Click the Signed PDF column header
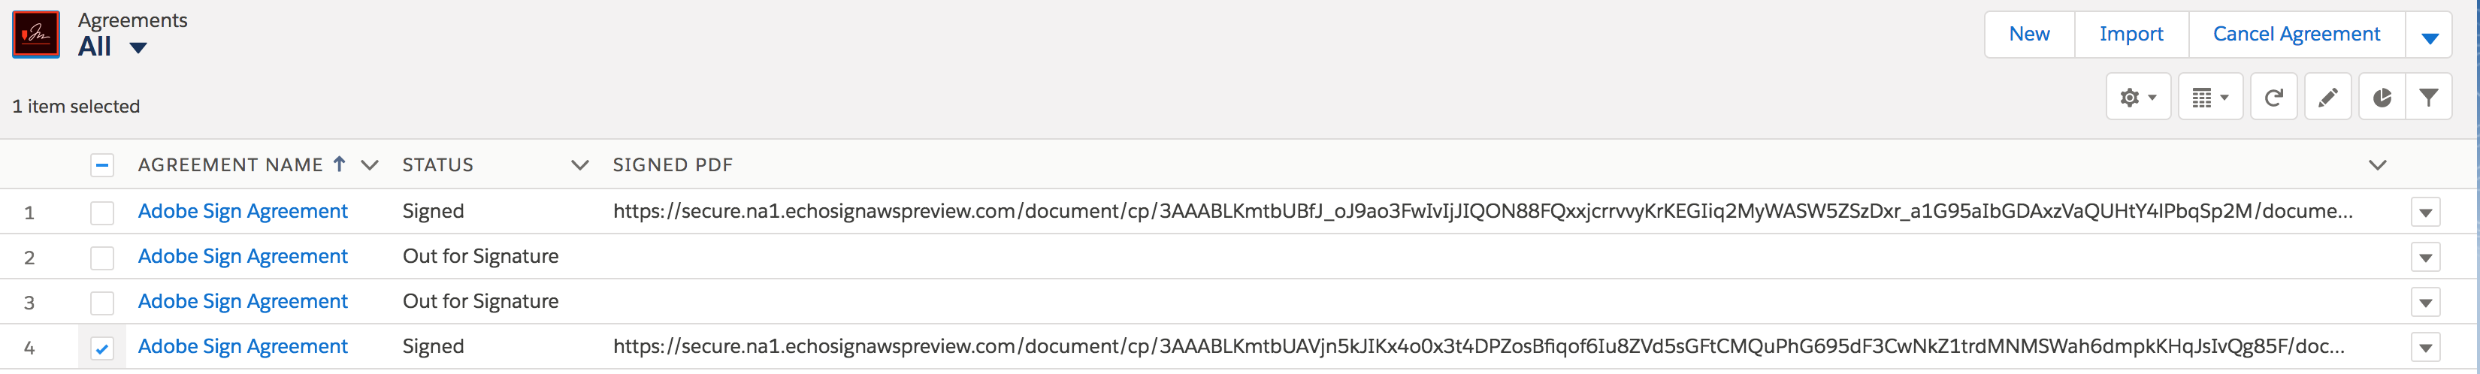This screenshot has height=374, width=2480. (673, 165)
